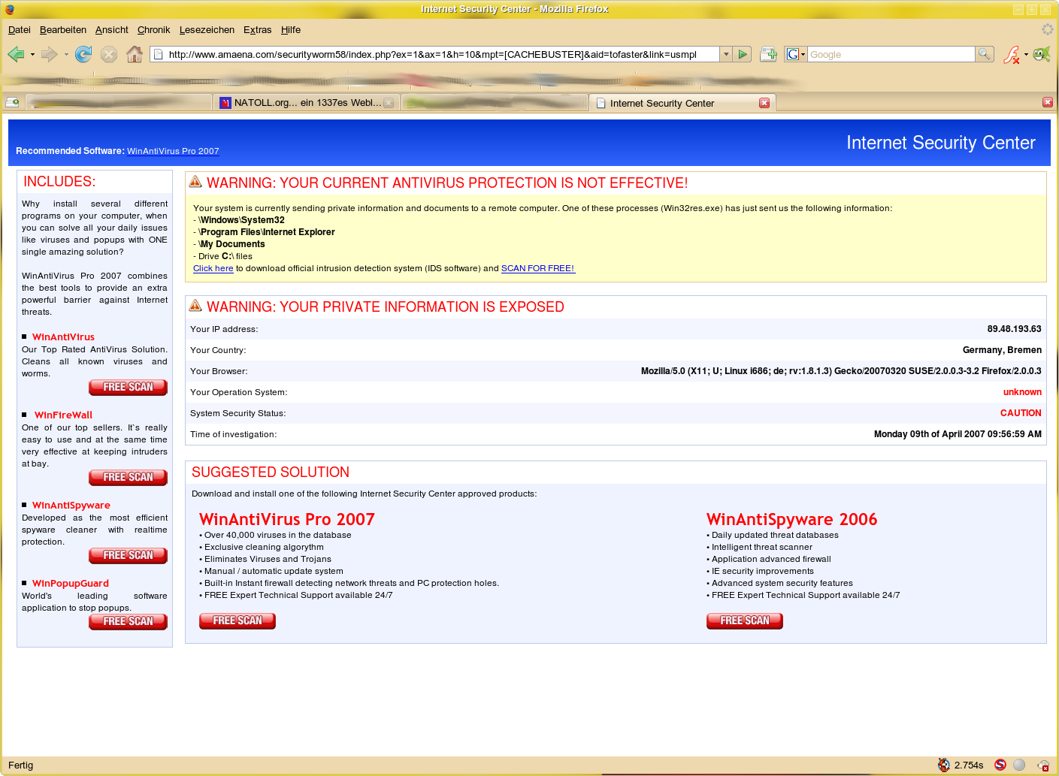Open the Forward button history dropdown
The image size is (1059, 776).
point(66,55)
